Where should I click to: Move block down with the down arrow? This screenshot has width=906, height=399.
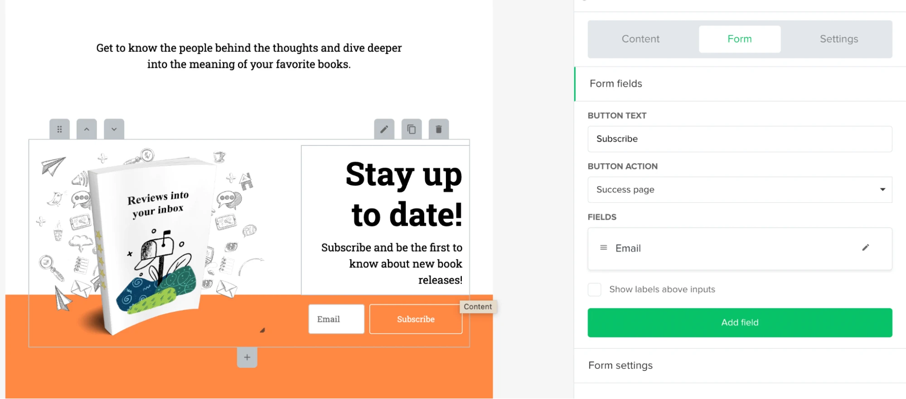pos(114,130)
